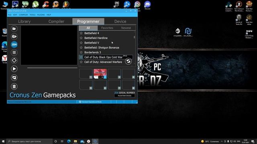257x144 pixels.
Task: Click empty memory slot 3
Action: click(x=114, y=74)
